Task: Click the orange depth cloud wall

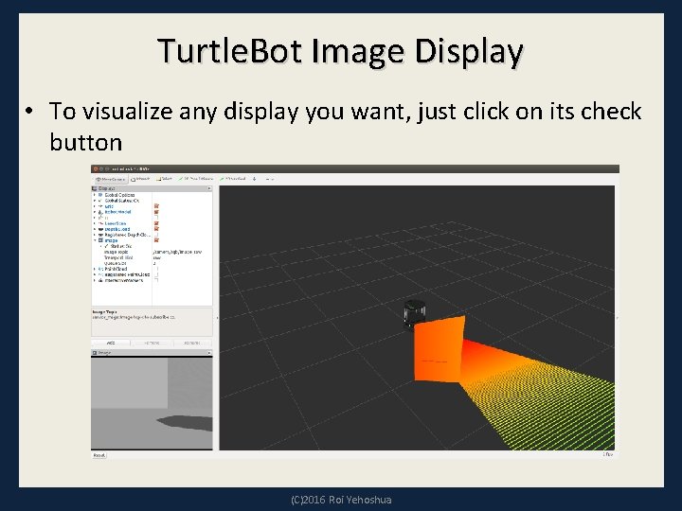Action: point(439,350)
